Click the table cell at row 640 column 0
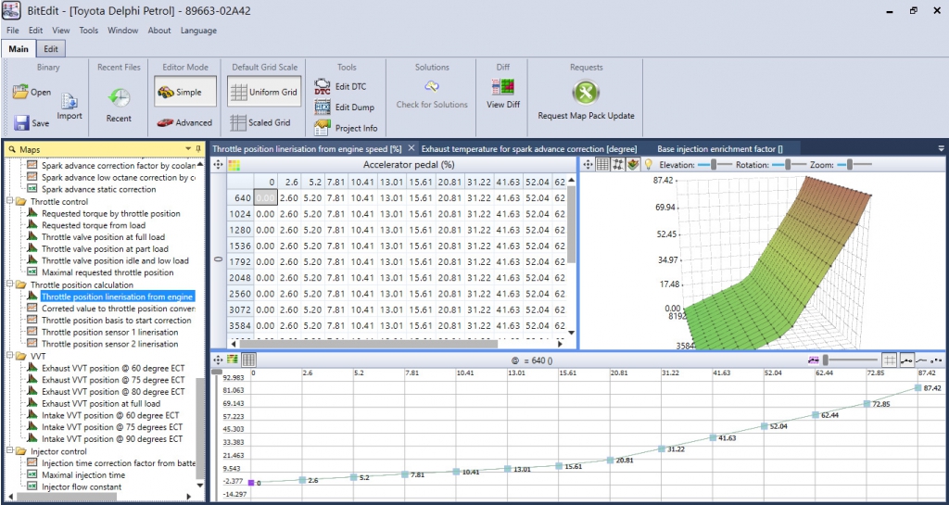949x505 pixels. click(265, 197)
